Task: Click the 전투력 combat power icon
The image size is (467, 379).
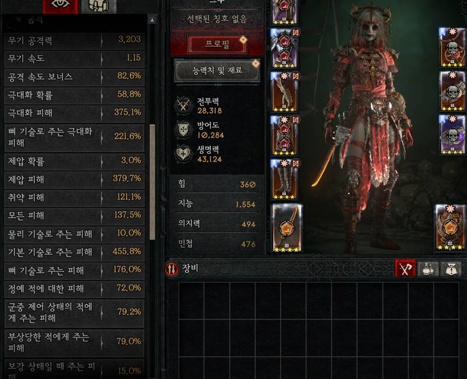Action: point(183,106)
